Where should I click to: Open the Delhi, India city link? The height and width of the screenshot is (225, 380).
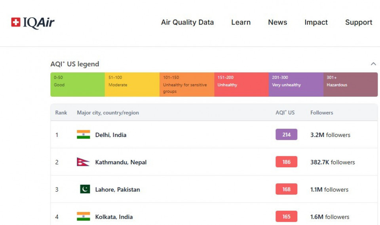coord(111,135)
